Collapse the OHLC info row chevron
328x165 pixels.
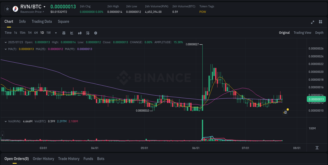click(x=6, y=42)
